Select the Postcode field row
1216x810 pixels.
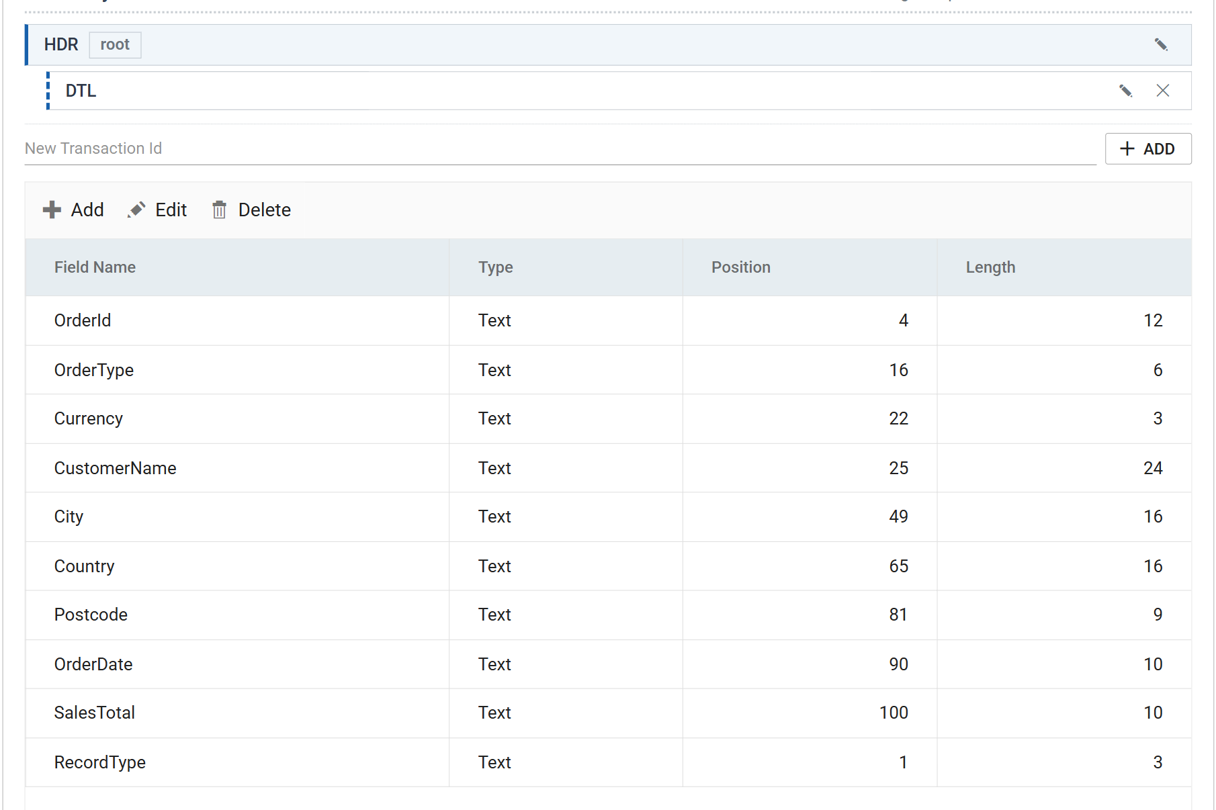(608, 615)
